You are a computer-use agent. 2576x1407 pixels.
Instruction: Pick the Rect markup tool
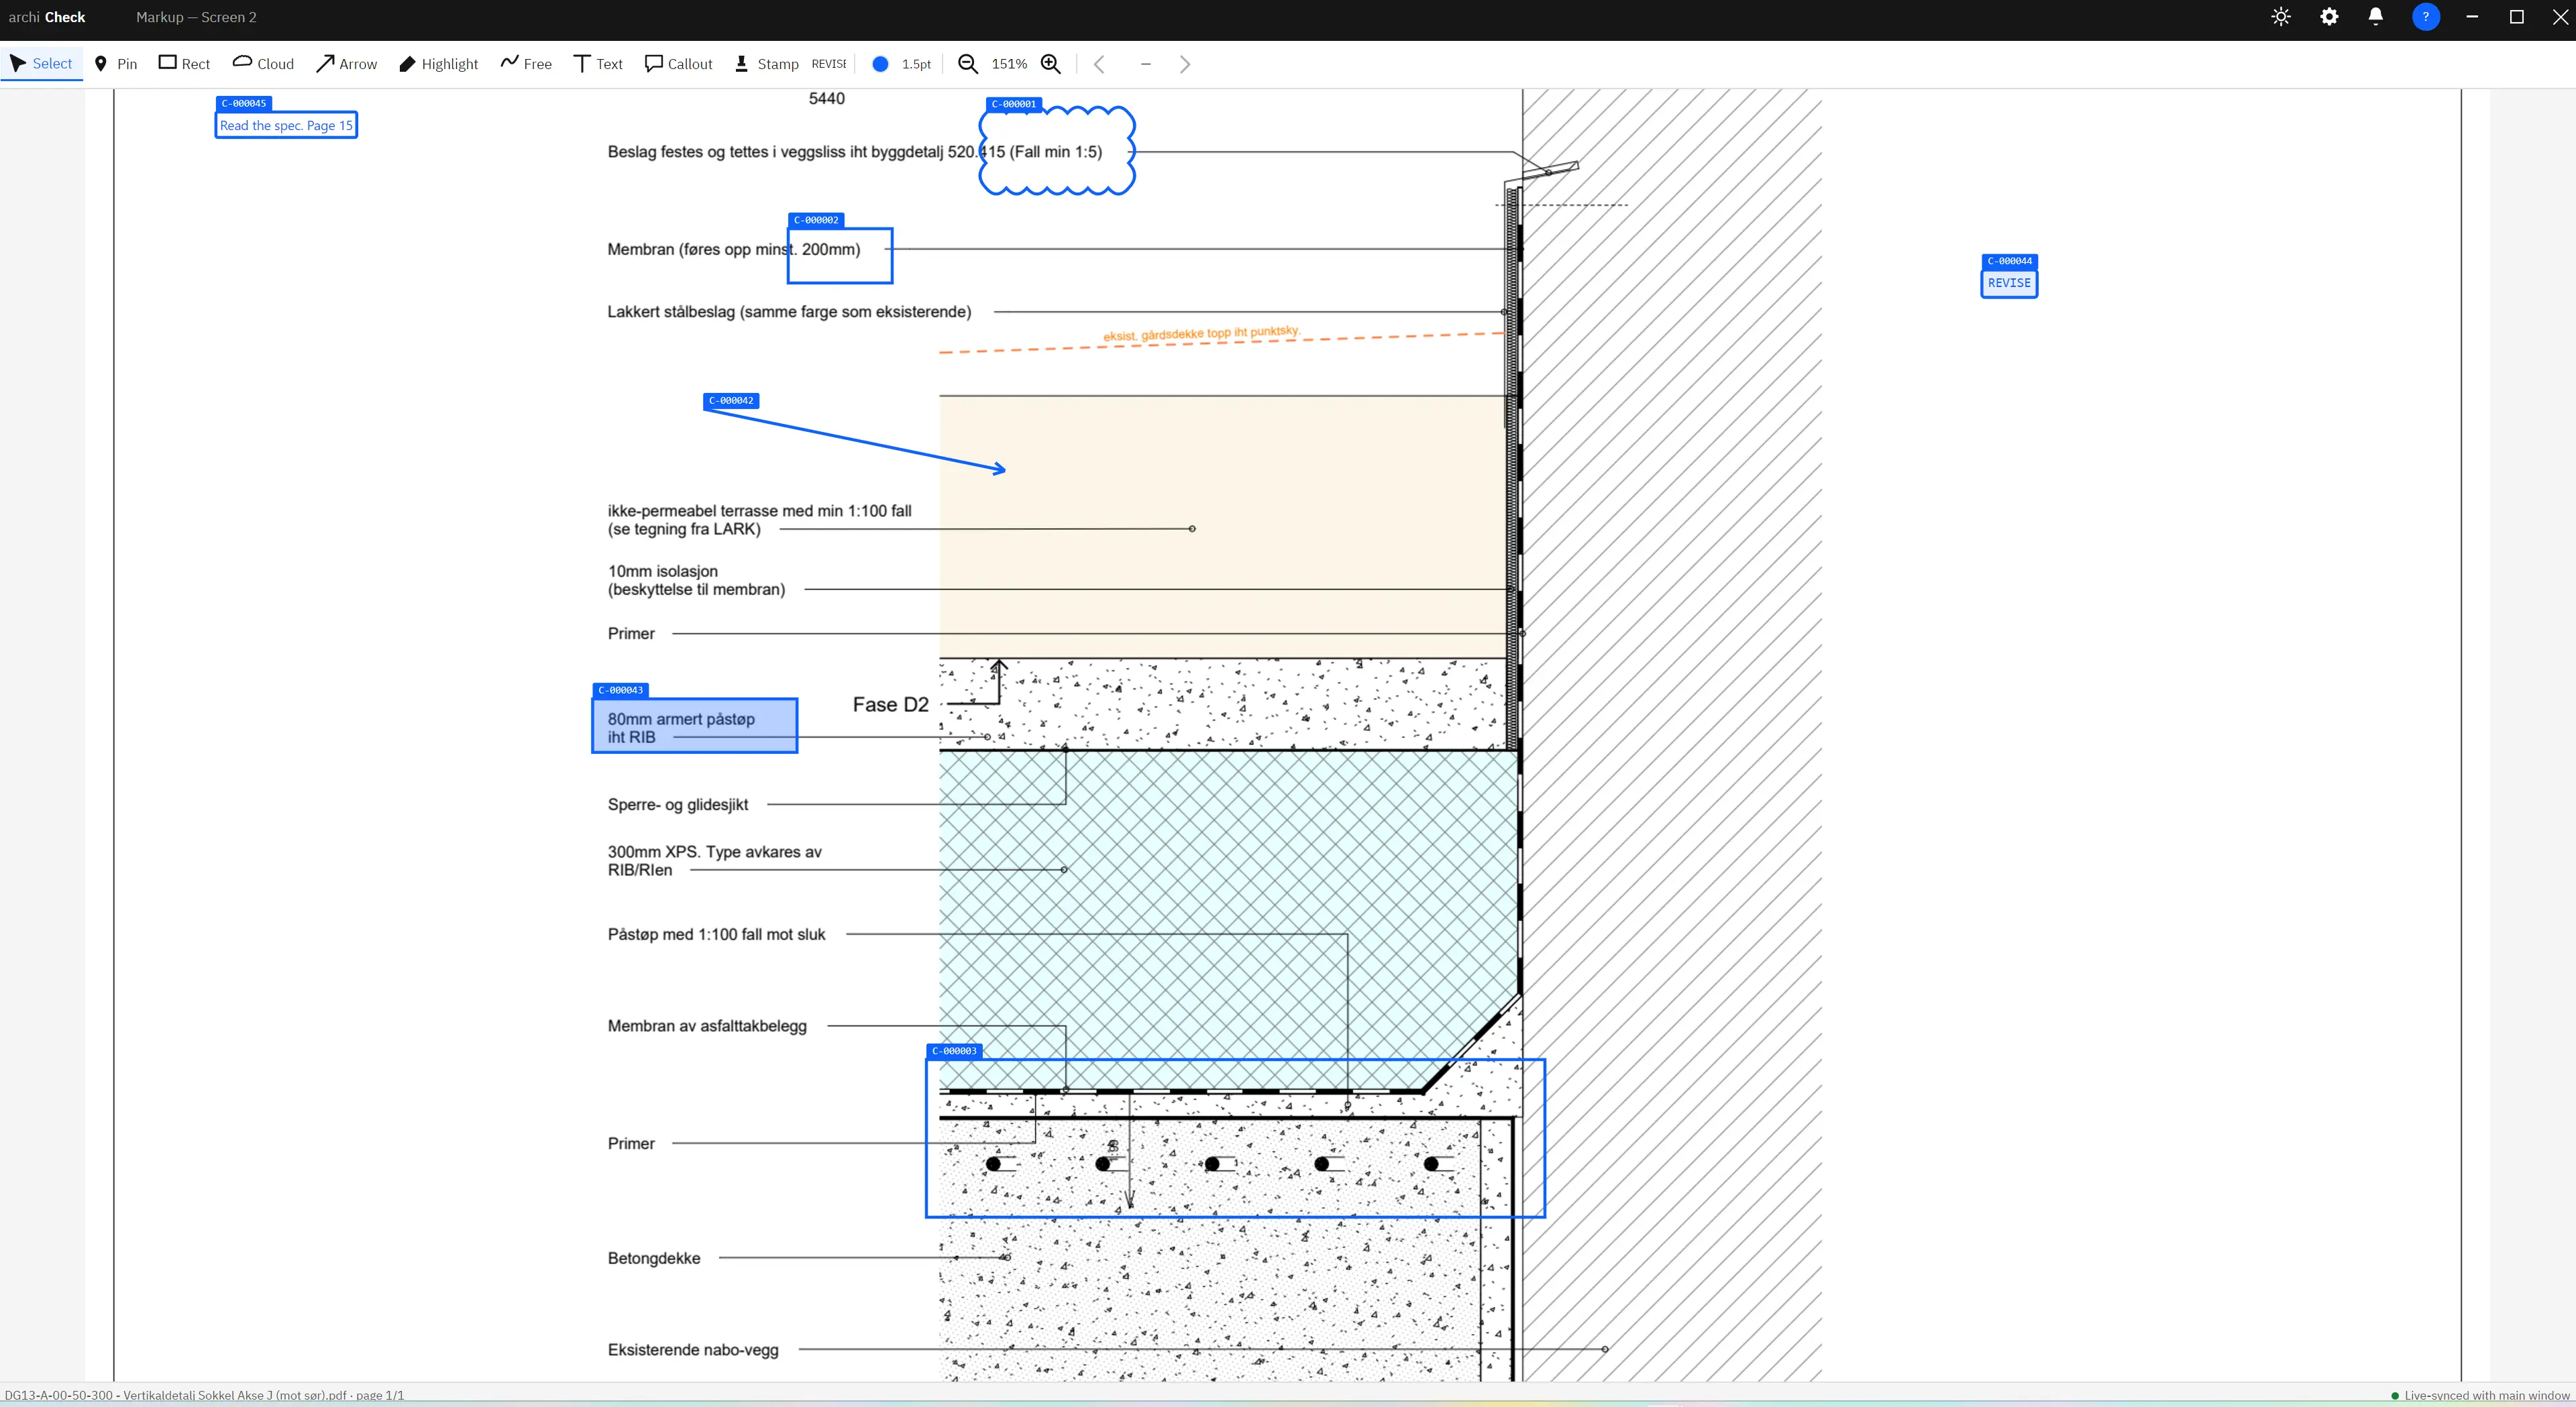pos(185,64)
